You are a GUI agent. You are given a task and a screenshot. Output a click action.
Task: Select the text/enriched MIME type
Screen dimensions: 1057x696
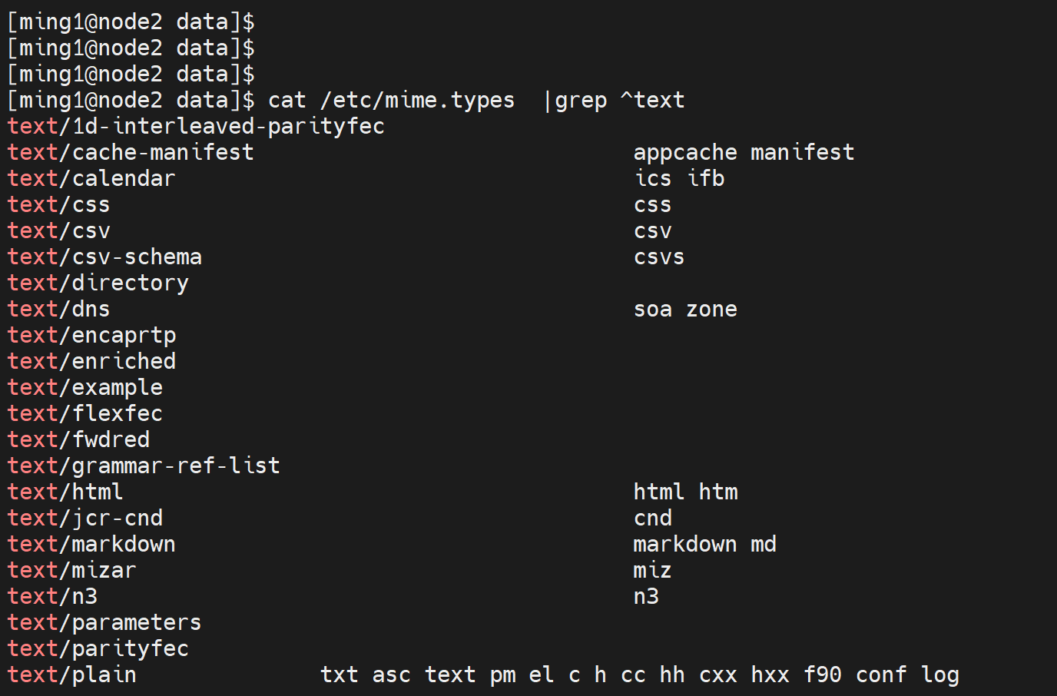91,362
